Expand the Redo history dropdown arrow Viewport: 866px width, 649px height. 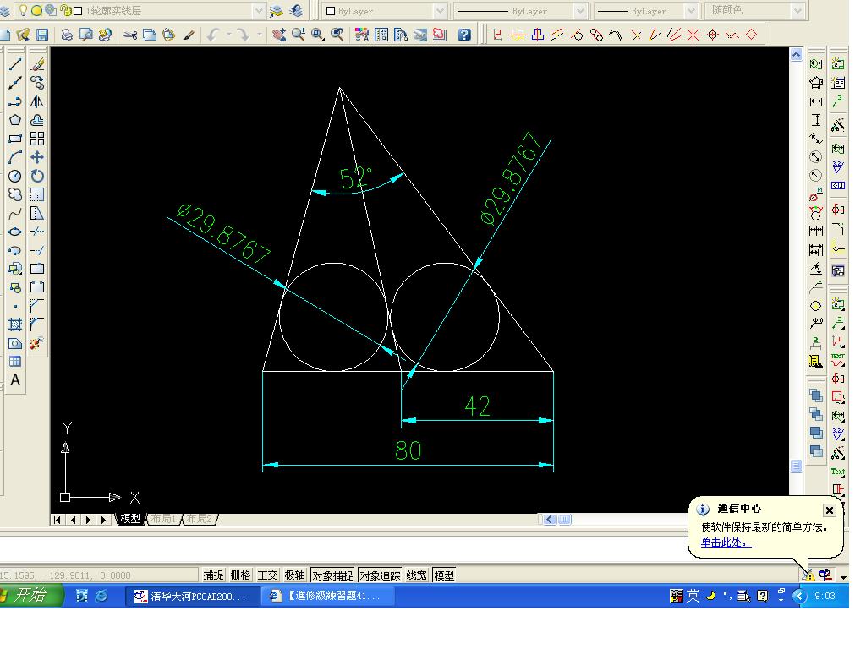tap(259, 35)
